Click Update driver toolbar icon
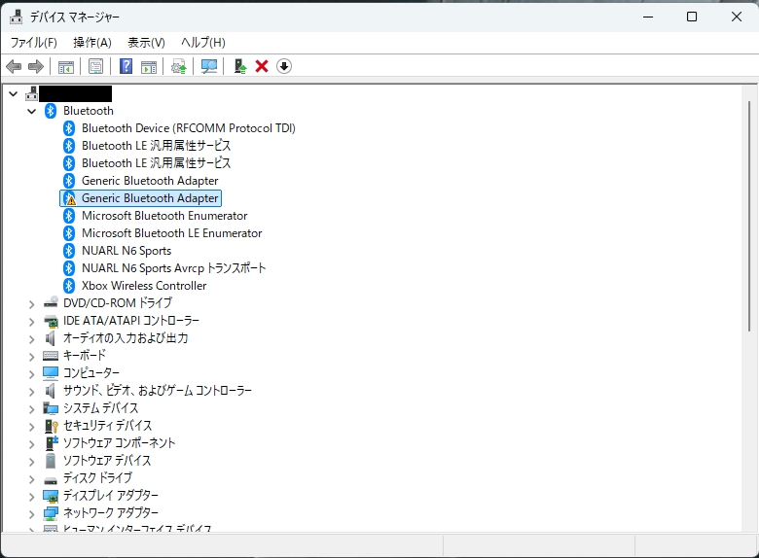This screenshot has width=759, height=558. [x=179, y=67]
